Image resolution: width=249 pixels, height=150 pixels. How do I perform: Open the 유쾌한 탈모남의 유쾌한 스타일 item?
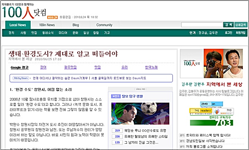[146, 136]
